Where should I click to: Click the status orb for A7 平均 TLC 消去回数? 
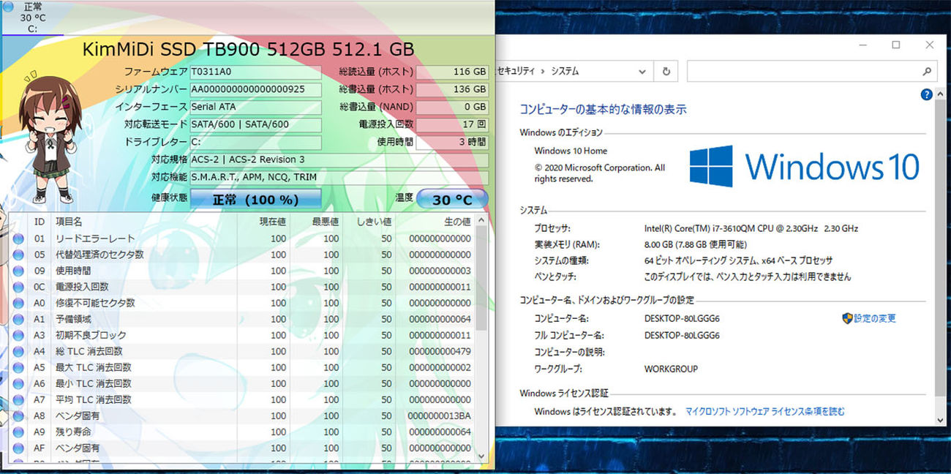[x=18, y=399]
